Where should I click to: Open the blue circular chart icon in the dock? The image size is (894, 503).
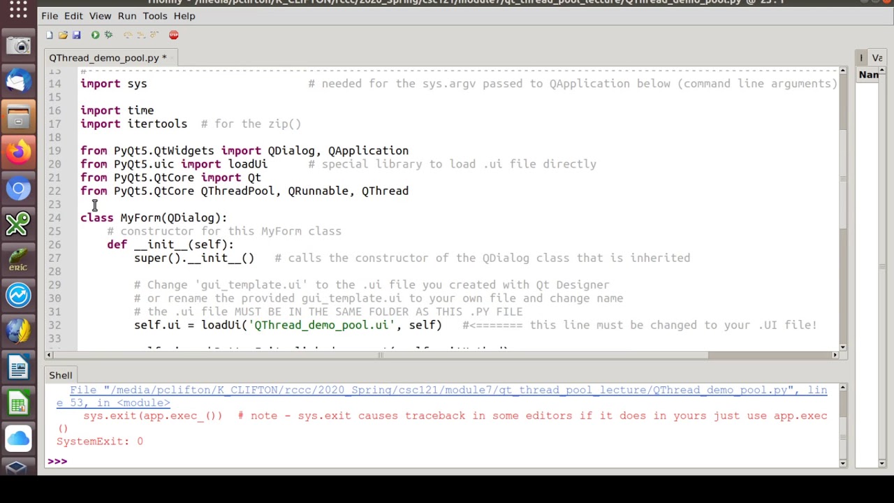(x=19, y=296)
